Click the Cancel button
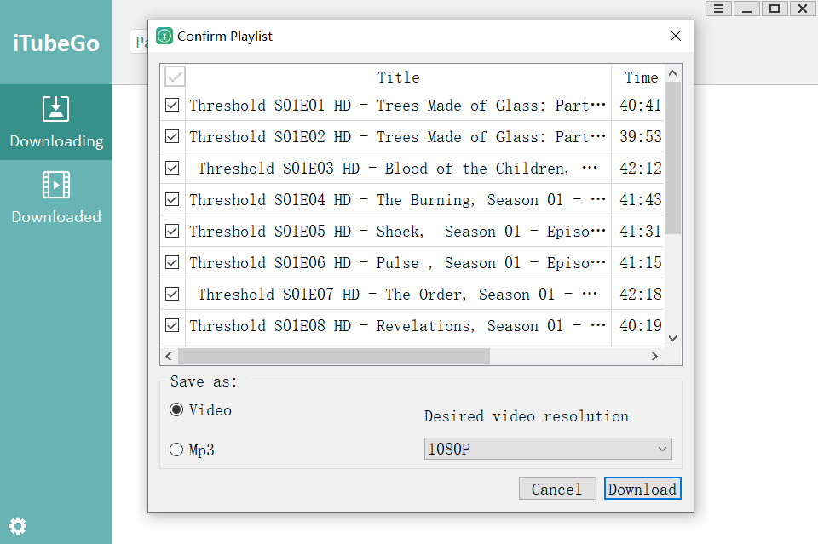 pyautogui.click(x=557, y=489)
